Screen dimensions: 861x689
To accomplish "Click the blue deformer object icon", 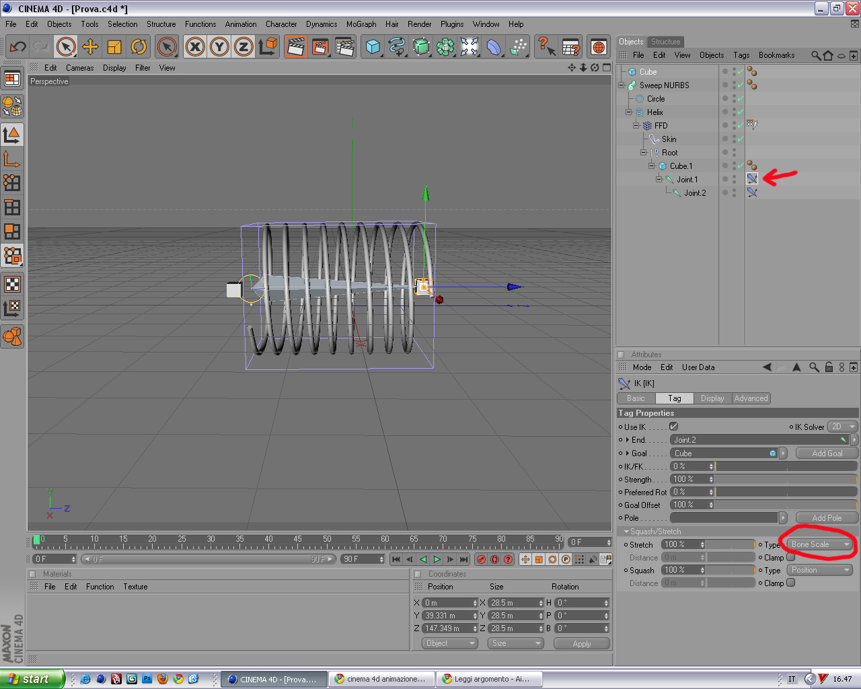I will pos(494,46).
